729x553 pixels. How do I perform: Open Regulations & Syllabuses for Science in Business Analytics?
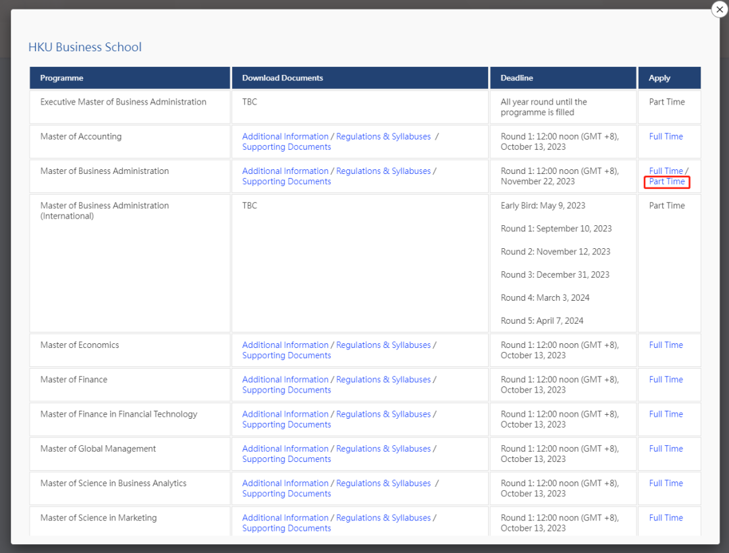coord(383,484)
